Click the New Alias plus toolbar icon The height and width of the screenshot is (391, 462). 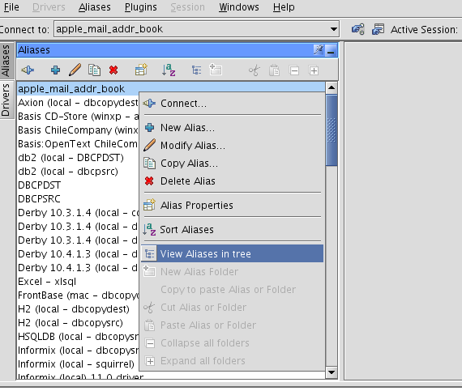pos(55,70)
